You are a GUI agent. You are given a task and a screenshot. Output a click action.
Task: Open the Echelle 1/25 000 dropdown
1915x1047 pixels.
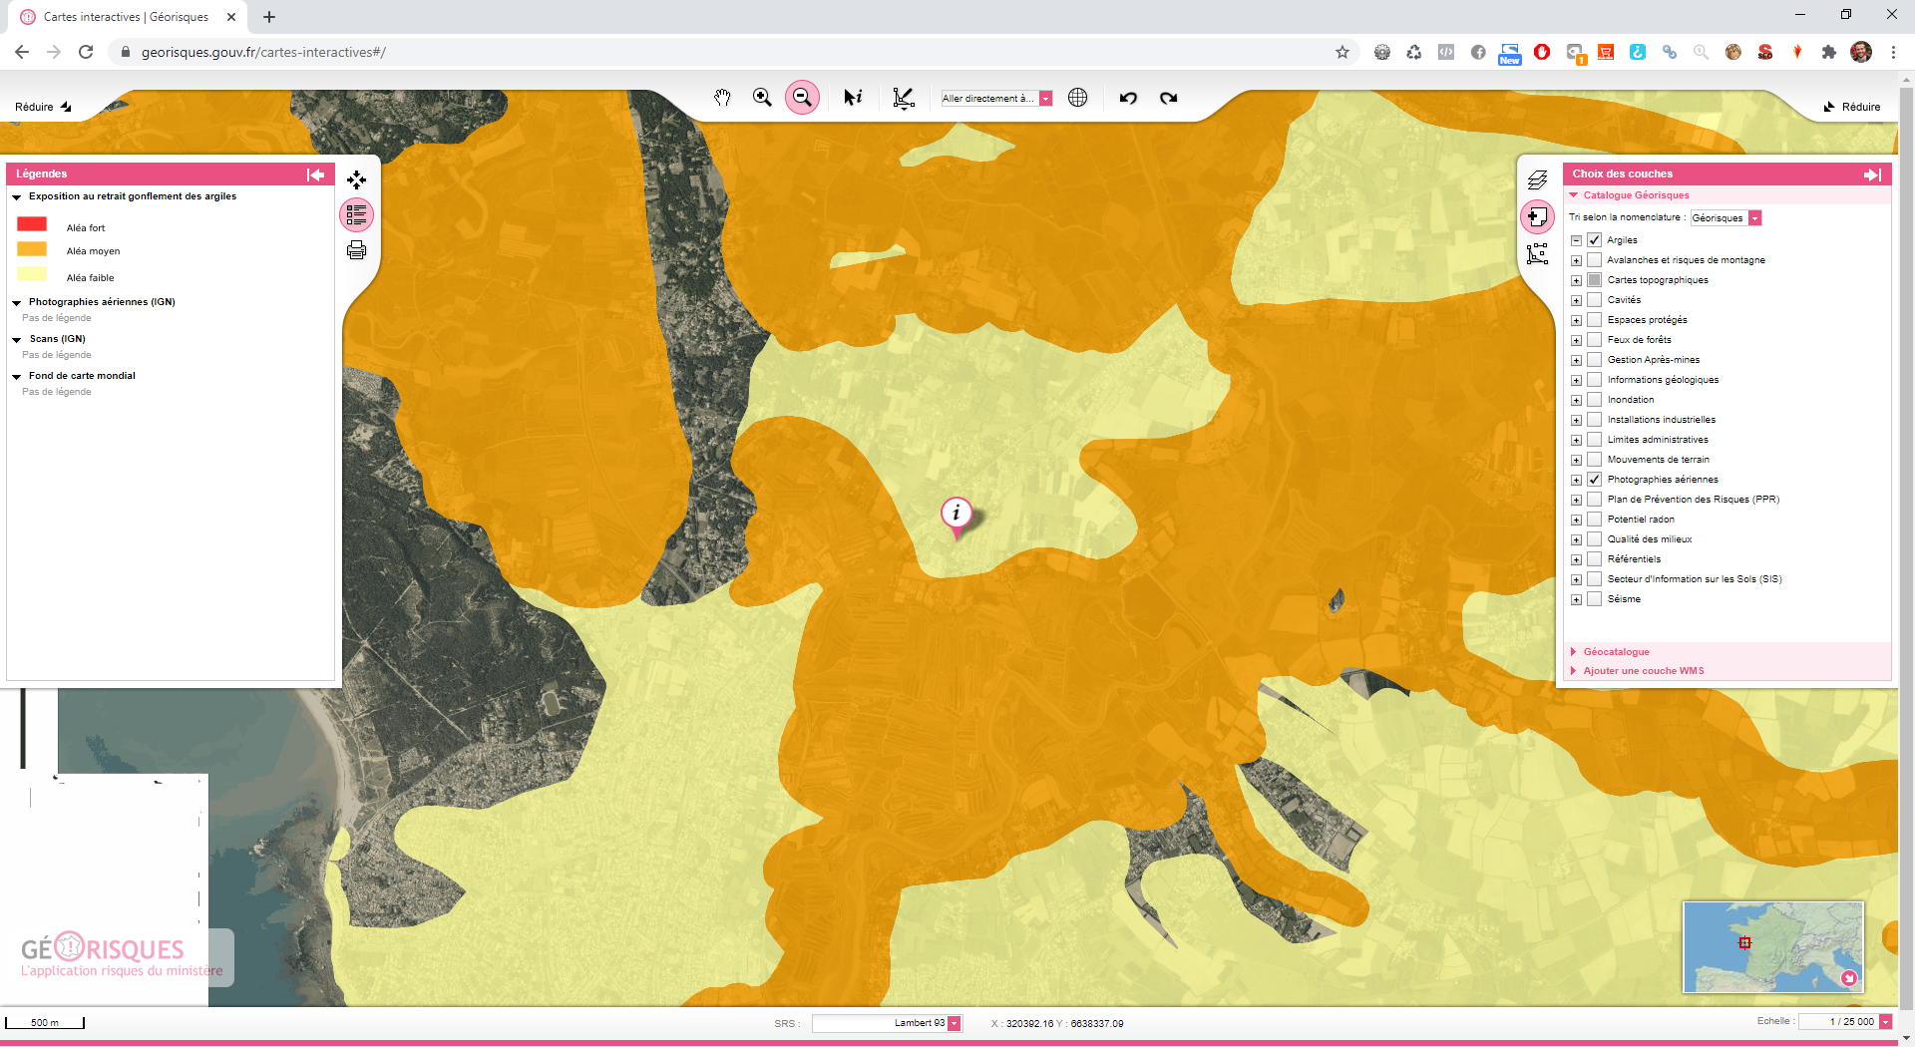point(1885,1022)
